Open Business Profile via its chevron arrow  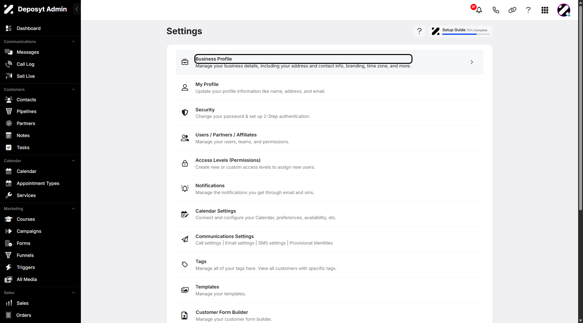coord(471,62)
